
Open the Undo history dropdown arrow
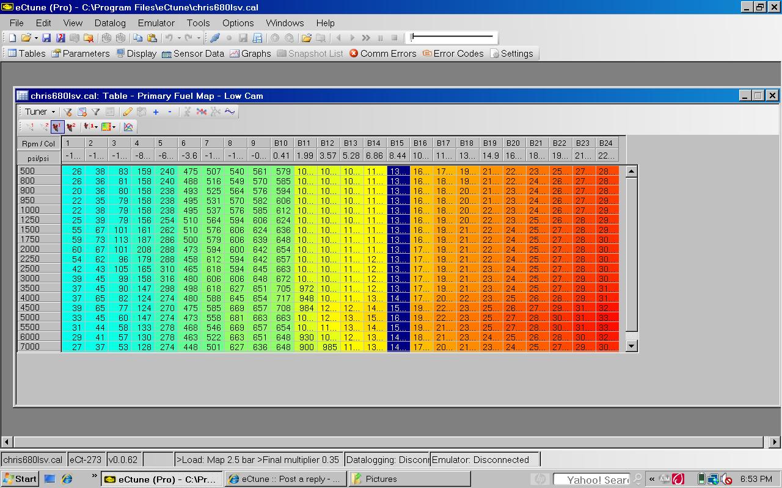click(178, 38)
